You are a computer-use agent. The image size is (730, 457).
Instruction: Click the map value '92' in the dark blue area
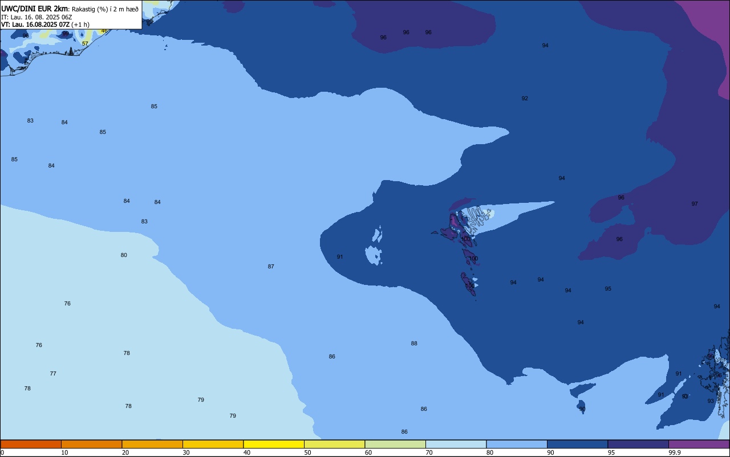pyautogui.click(x=525, y=99)
